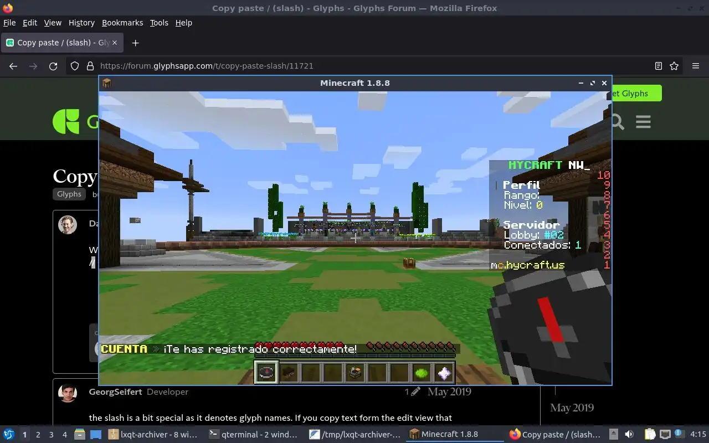This screenshot has height=443, width=709.
Task: Open GeorgSeifert's avatar
Action: (x=68, y=393)
